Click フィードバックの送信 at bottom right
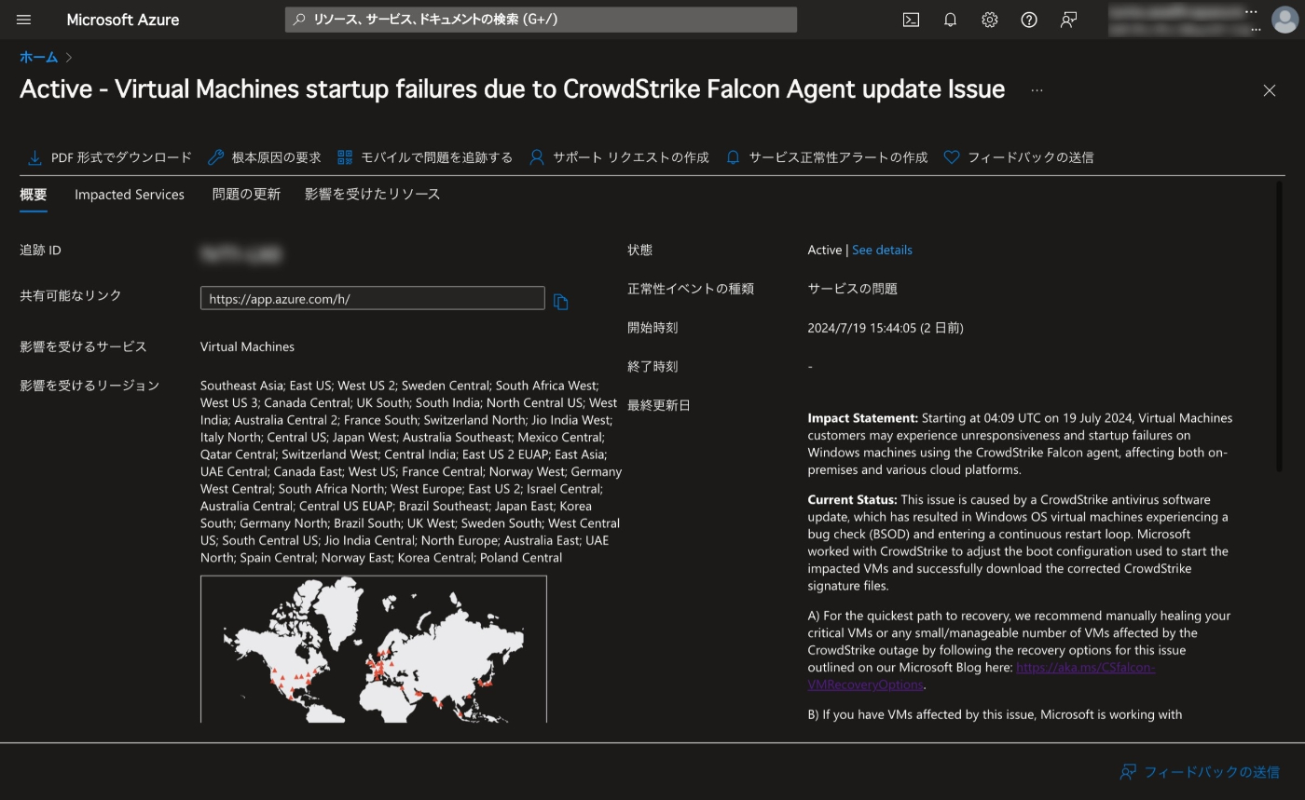The width and height of the screenshot is (1305, 800). click(1211, 772)
